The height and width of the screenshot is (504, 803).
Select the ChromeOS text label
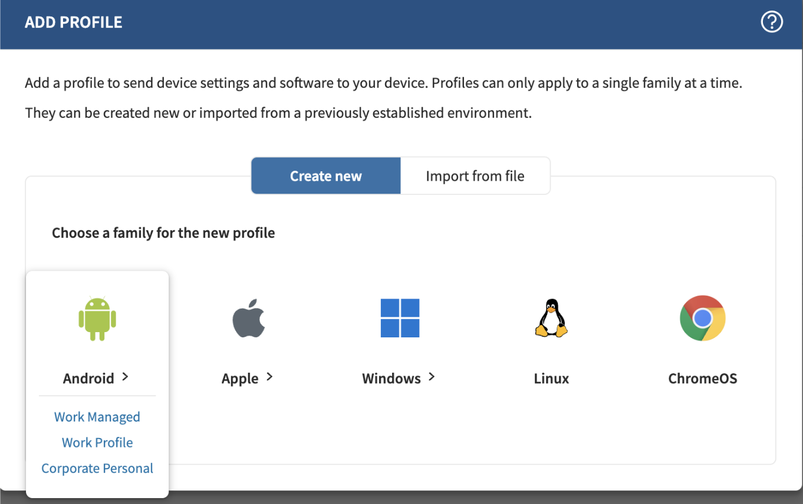pyautogui.click(x=702, y=378)
